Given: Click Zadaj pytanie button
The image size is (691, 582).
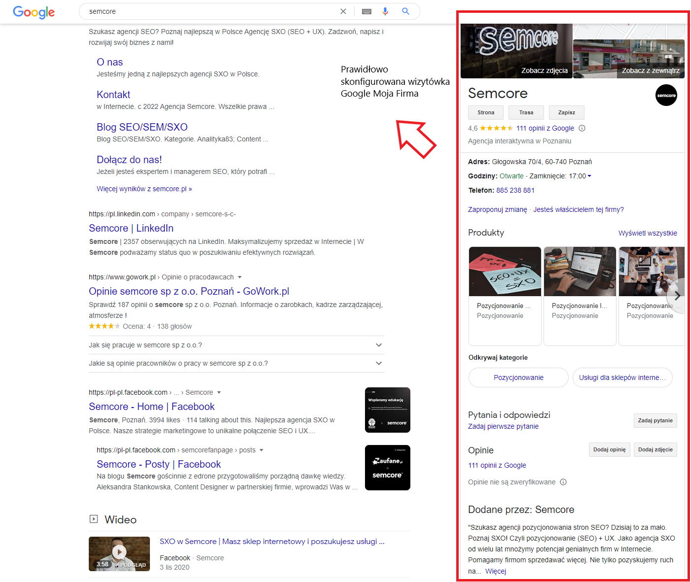Looking at the screenshot, I should click(x=655, y=420).
